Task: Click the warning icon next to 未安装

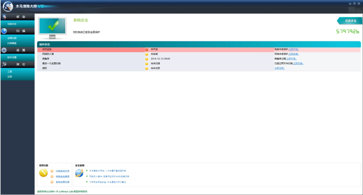Action: click(147, 54)
